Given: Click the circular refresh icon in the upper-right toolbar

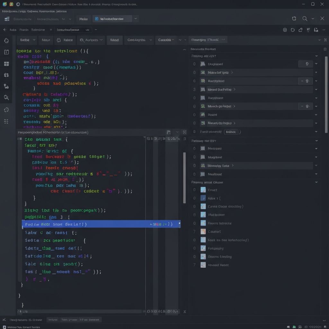Looking at the screenshot, I should tap(292, 30).
